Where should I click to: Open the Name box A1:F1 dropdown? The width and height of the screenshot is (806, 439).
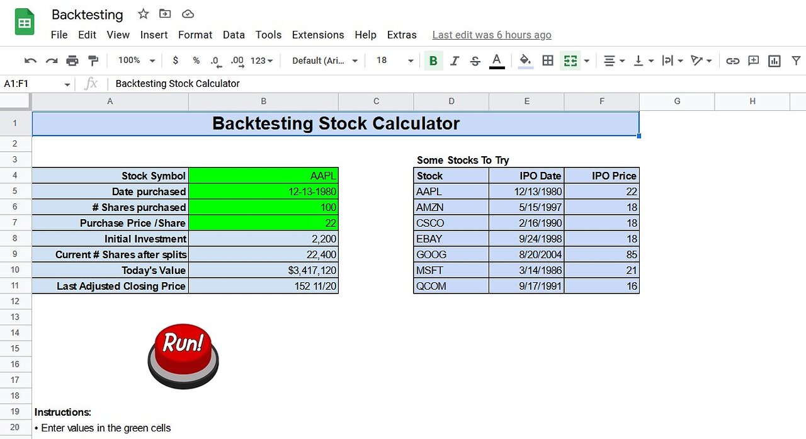coord(67,84)
